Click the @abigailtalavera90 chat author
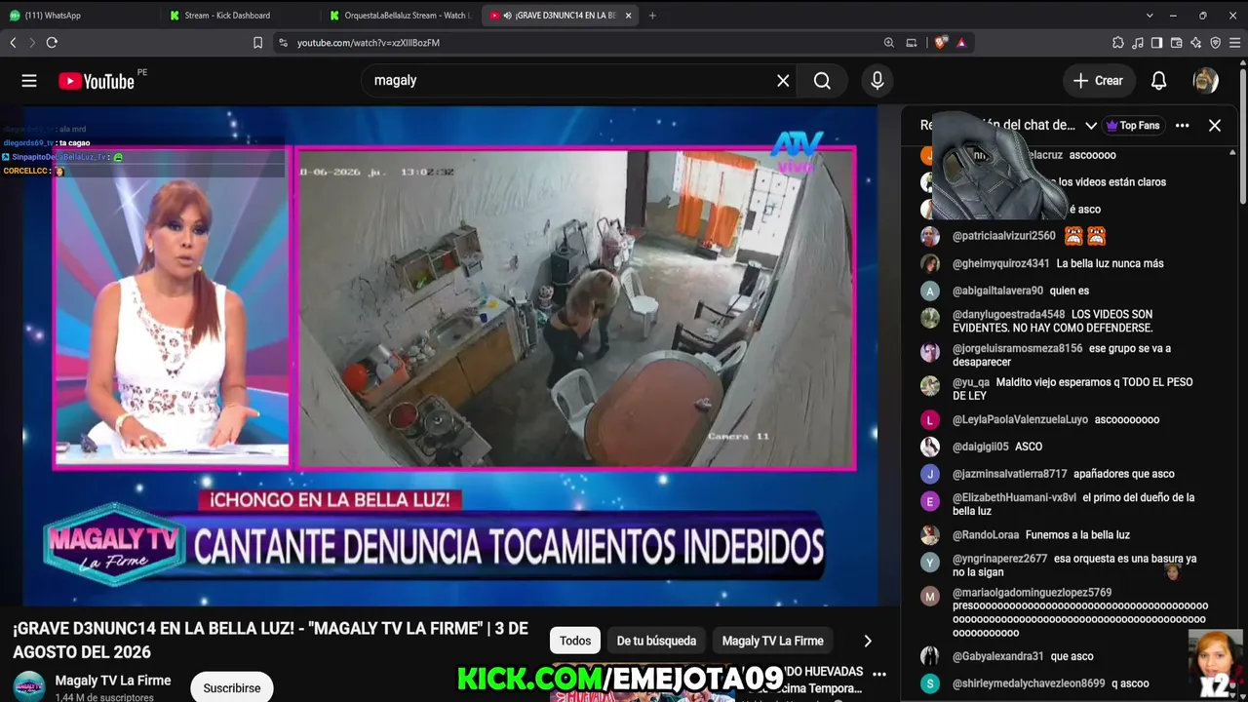The height and width of the screenshot is (702, 1248). [998, 291]
